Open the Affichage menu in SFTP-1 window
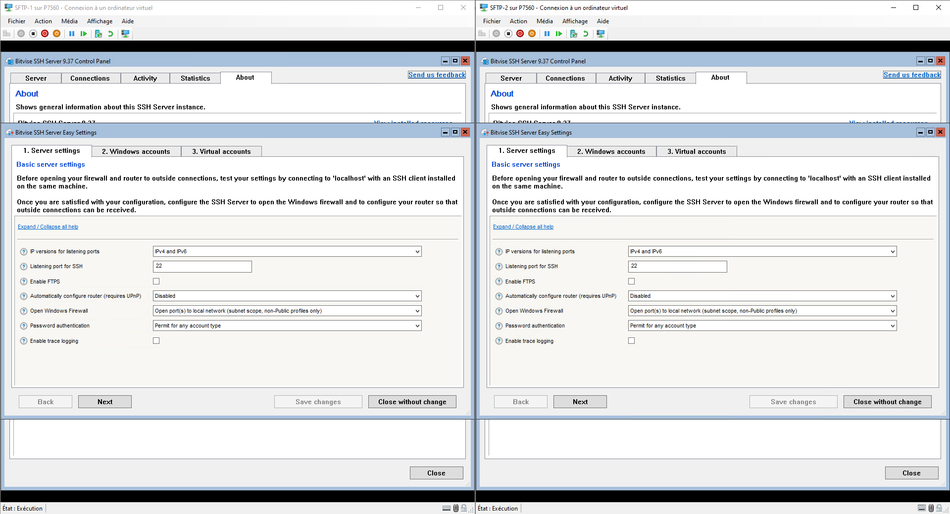The image size is (950, 514). coord(100,21)
